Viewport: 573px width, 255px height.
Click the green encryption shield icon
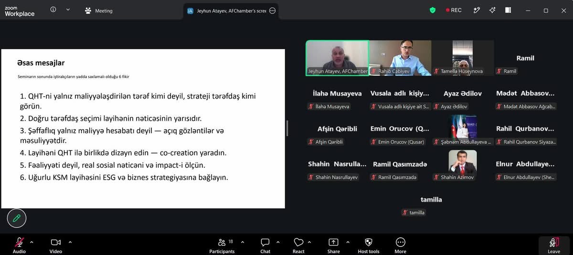(433, 10)
